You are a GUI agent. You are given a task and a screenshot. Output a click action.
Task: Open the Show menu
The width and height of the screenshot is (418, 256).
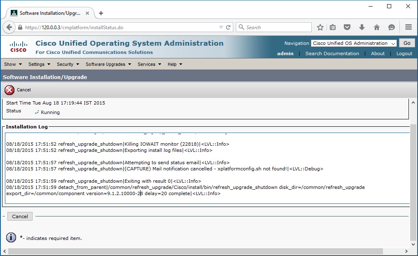[x=13, y=64]
